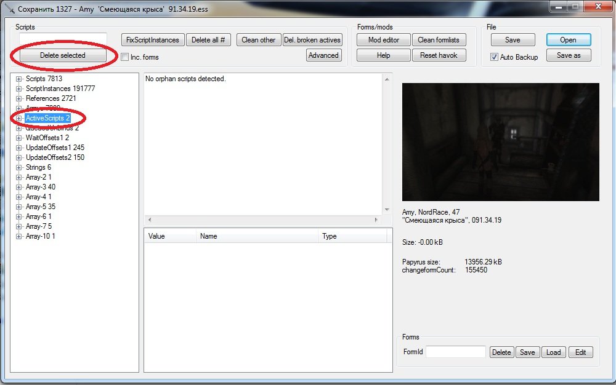Expand the References 2721 node
The width and height of the screenshot is (616, 385).
18,98
